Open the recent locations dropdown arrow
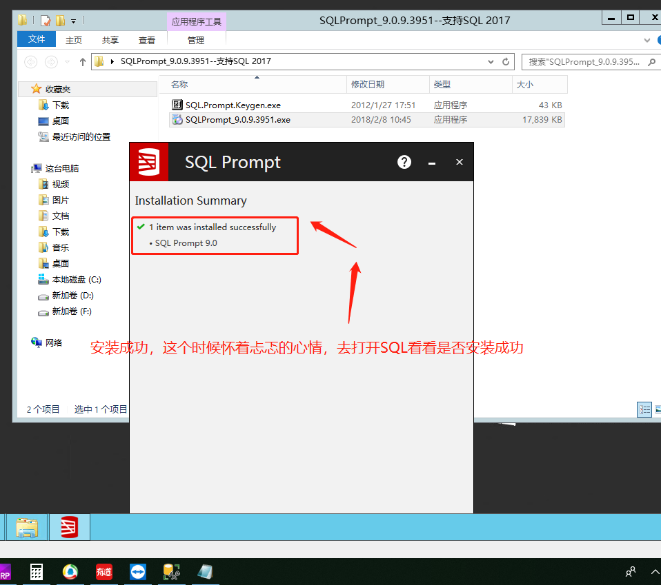Image resolution: width=661 pixels, height=585 pixels. [x=67, y=62]
